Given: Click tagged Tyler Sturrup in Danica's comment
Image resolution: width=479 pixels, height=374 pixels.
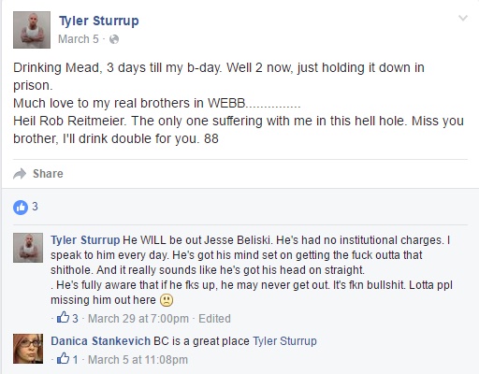Looking at the screenshot, I should click(x=284, y=341).
